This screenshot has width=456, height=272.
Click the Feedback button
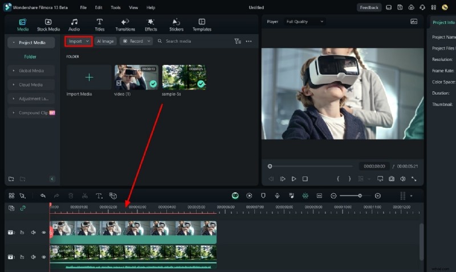(369, 7)
